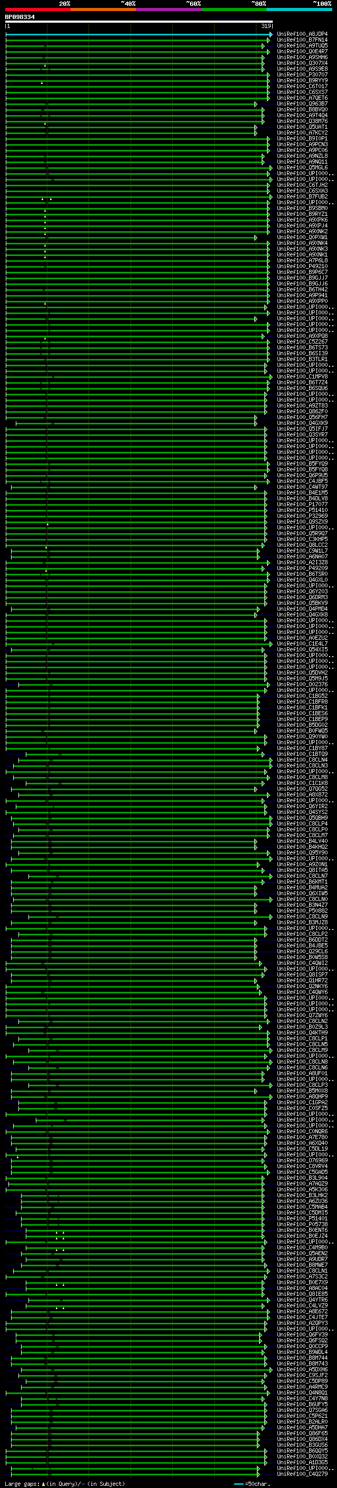Select hit label UniRef100_Q56FH7

click(302, 418)
